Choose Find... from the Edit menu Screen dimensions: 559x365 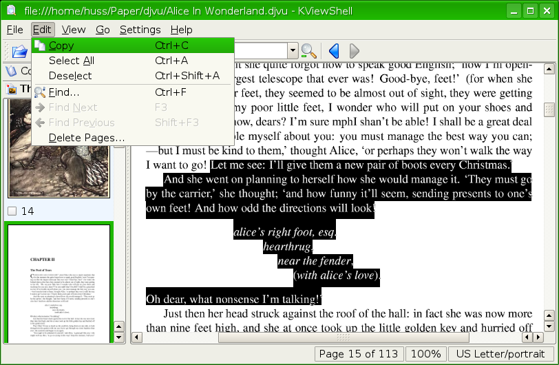coord(133,92)
